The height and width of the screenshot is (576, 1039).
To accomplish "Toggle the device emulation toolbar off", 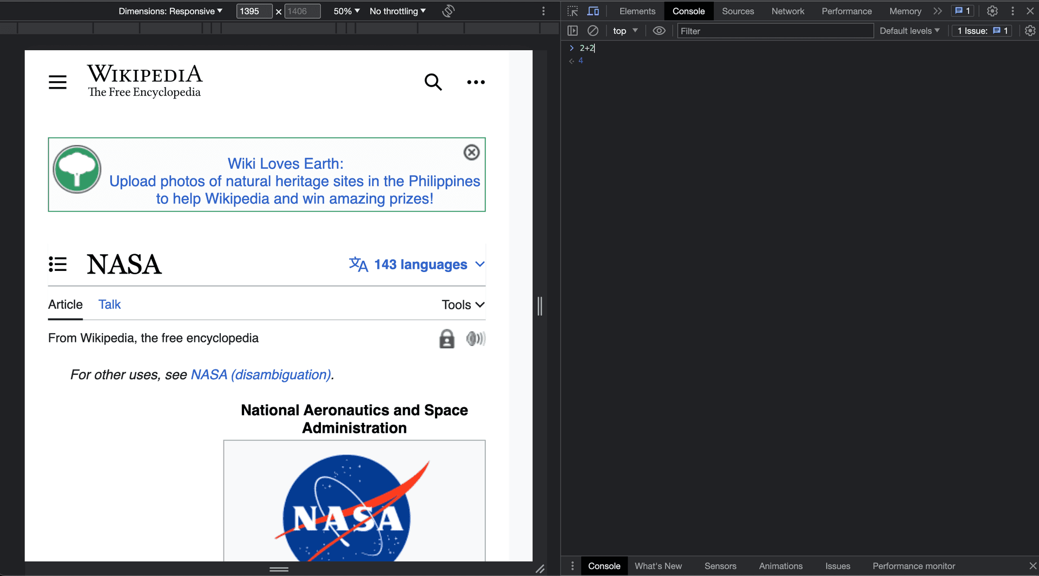I will [593, 11].
